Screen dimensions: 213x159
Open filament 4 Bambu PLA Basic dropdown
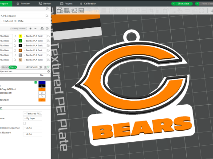[x=34, y=41]
